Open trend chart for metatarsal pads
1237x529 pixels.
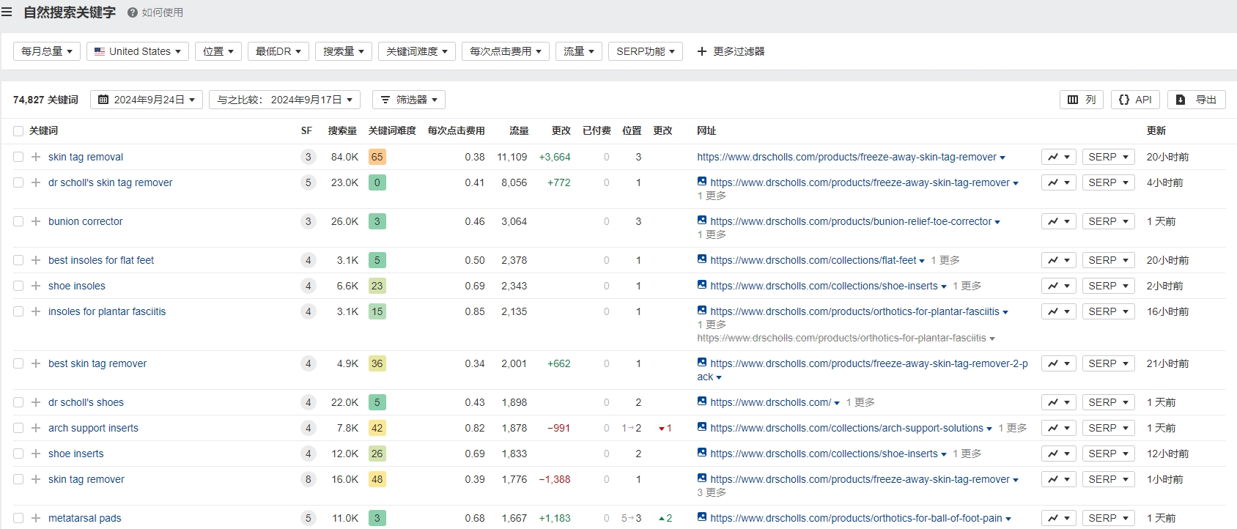point(1059,518)
